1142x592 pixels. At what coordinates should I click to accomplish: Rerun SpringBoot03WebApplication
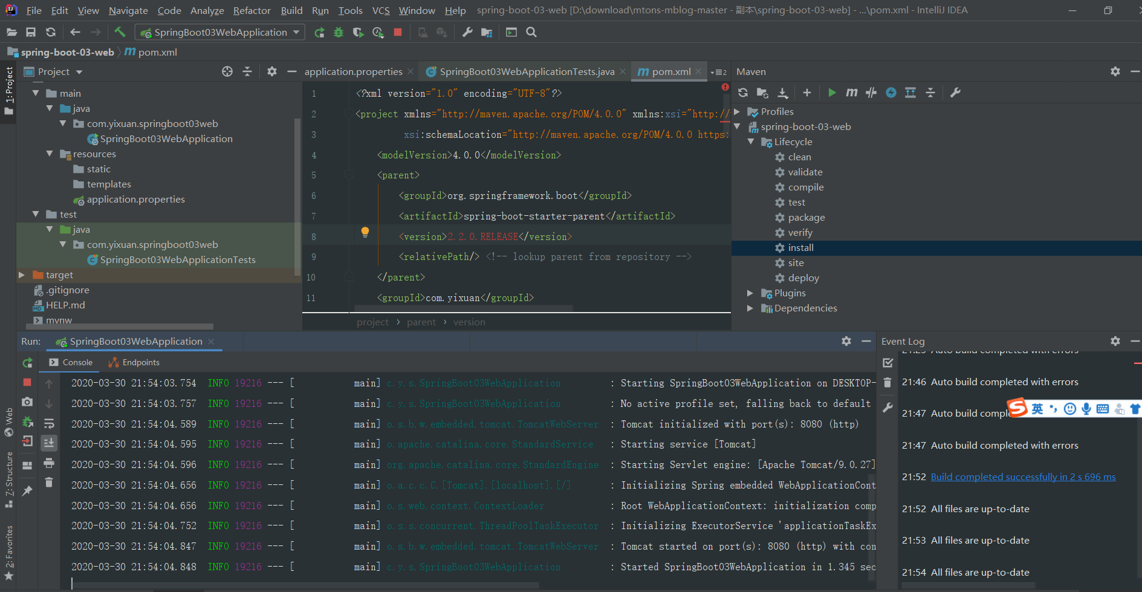coord(27,363)
